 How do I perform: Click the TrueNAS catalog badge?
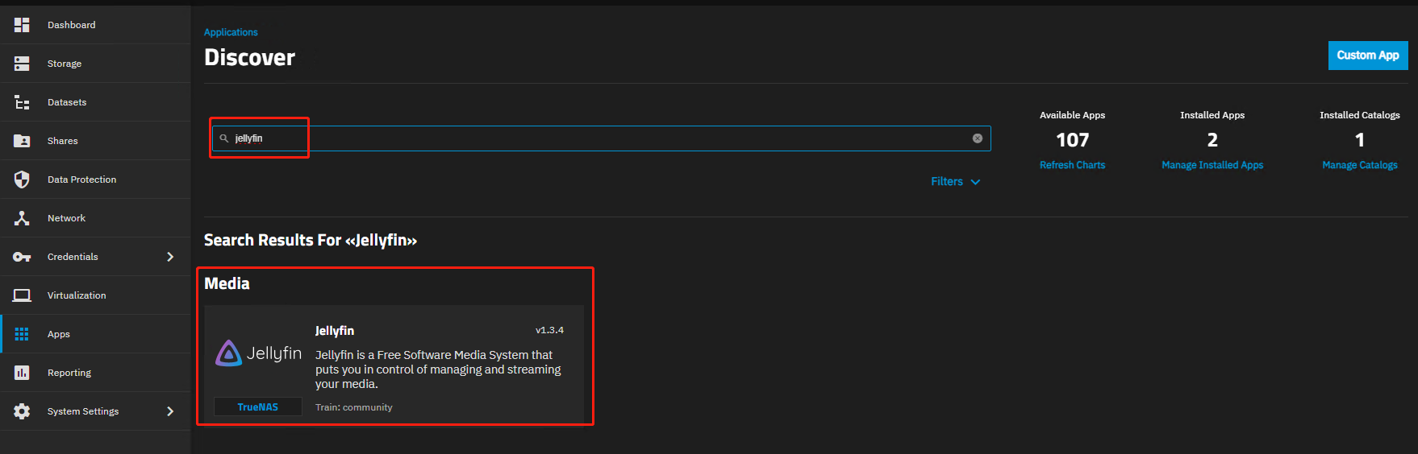point(258,407)
